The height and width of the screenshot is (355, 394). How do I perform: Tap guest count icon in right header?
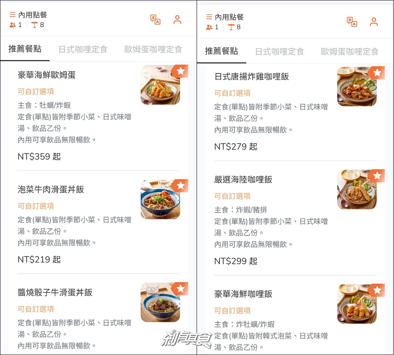(x=209, y=27)
